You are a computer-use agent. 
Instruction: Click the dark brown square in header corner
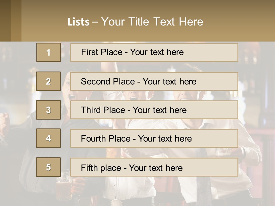(x=5, y=21)
